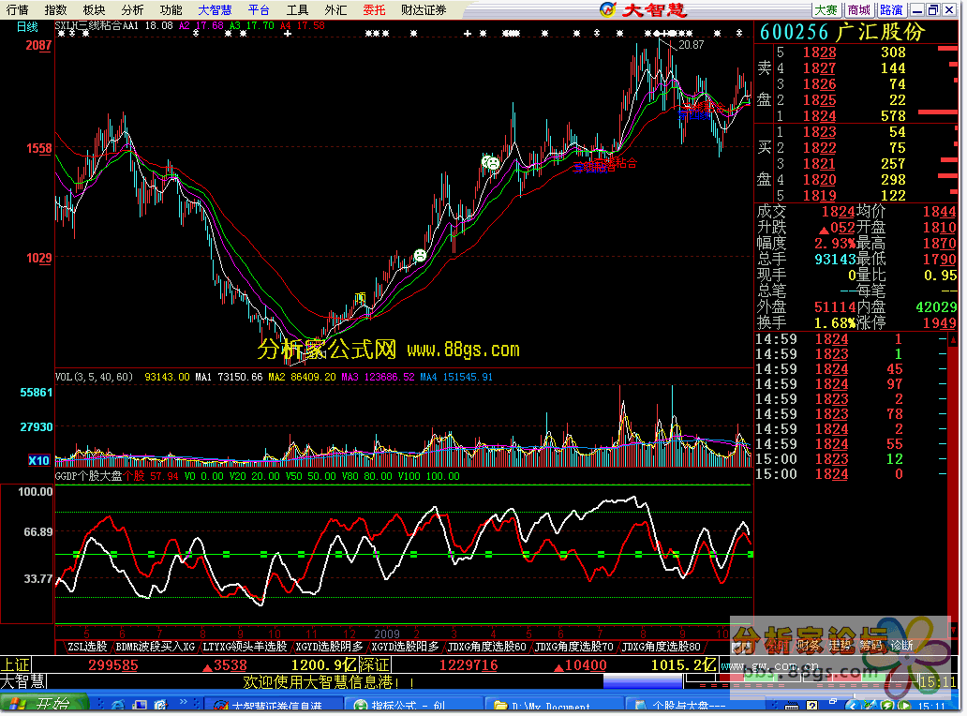Image resolution: width=967 pixels, height=716 pixels.
Task: Click the 20.87 high price label
Action: pyautogui.click(x=691, y=45)
